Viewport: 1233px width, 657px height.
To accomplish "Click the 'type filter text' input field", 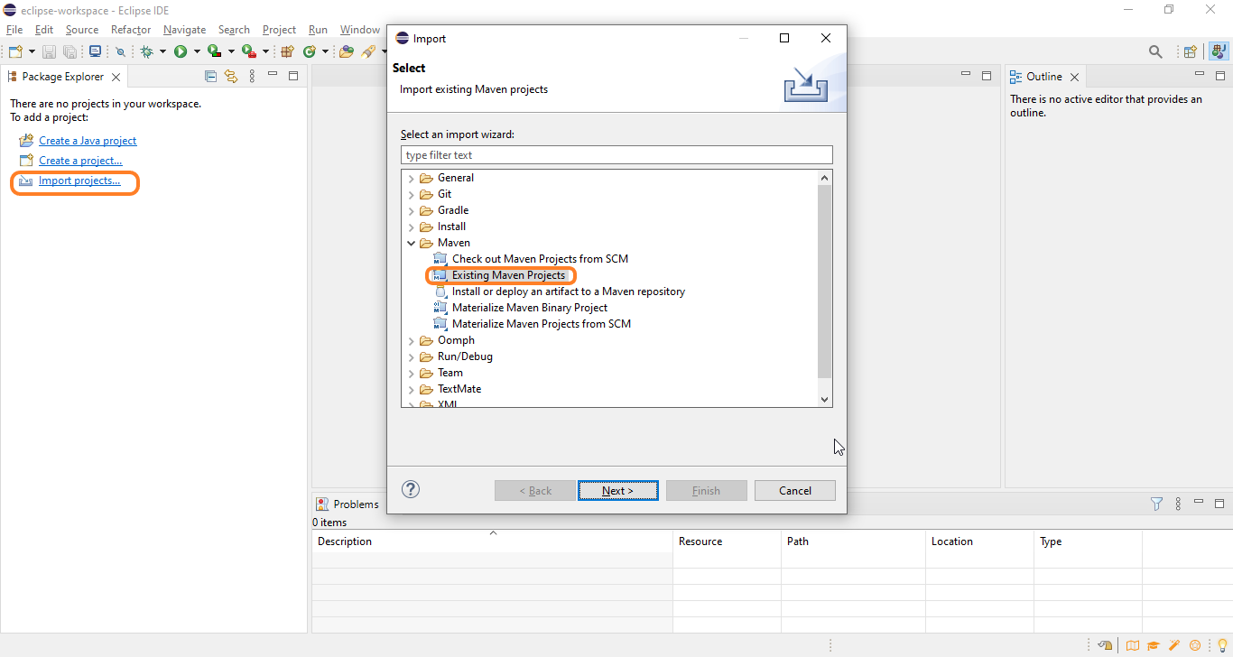I will click(x=616, y=155).
